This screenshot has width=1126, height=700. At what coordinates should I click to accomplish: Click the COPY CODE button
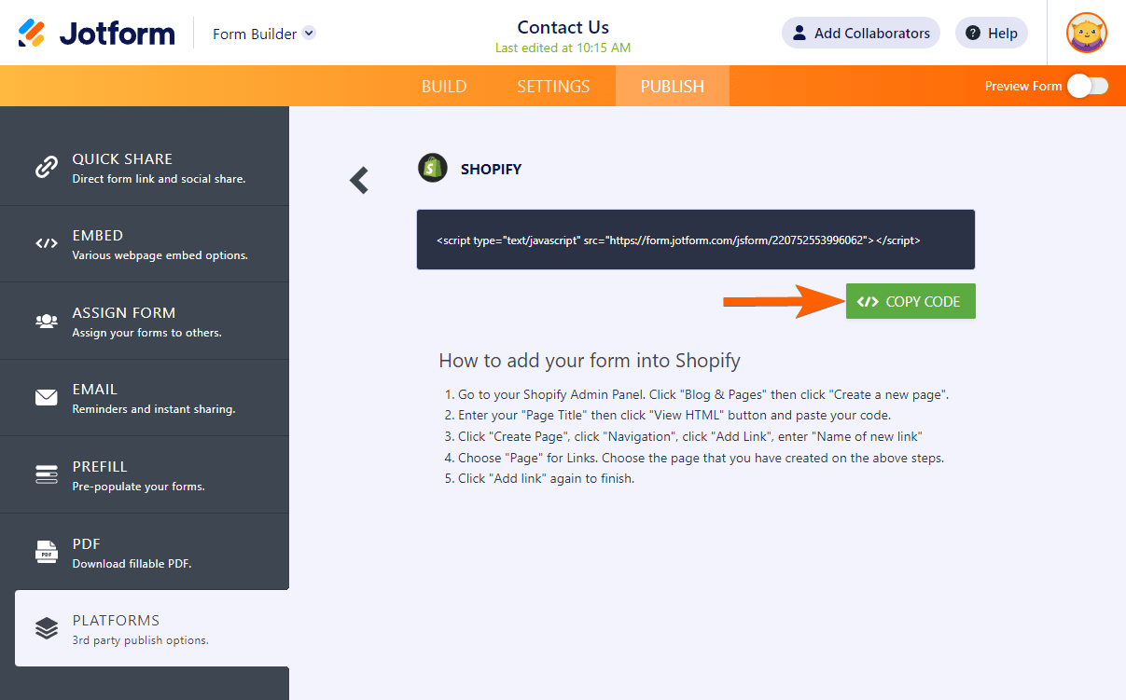point(910,301)
